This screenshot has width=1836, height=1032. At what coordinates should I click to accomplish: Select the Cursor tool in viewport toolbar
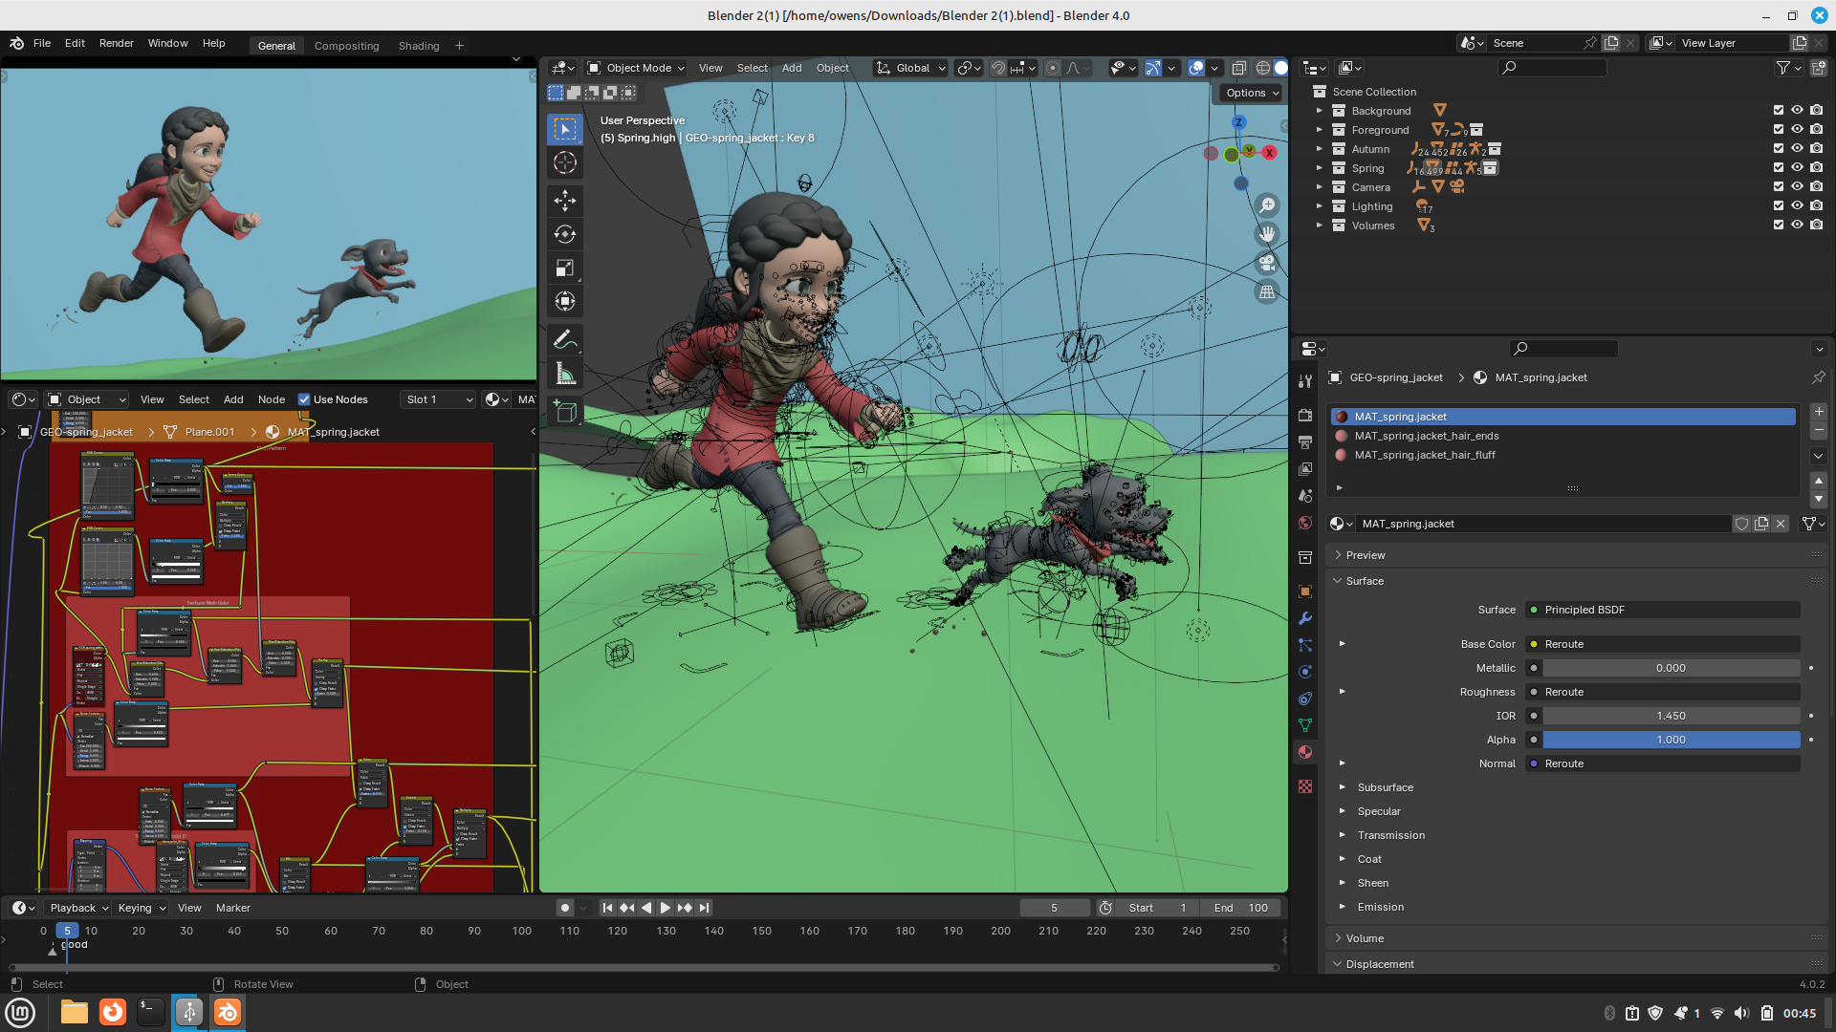click(565, 162)
